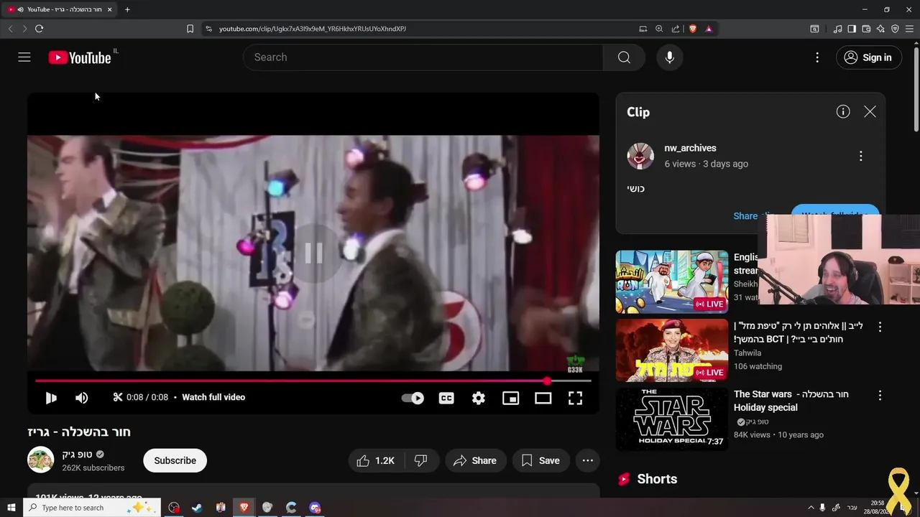Click the install/cast icon in address bar
Image resolution: width=920 pixels, height=517 pixels.
click(x=643, y=29)
